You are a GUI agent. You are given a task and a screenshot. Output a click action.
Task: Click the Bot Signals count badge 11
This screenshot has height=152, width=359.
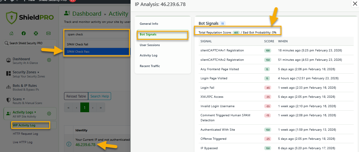point(222,23)
